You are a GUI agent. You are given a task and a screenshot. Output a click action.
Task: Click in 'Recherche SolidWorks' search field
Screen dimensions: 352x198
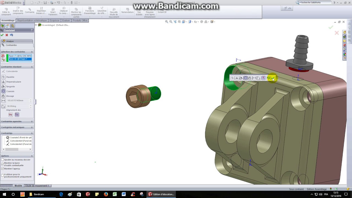pos(315,2)
